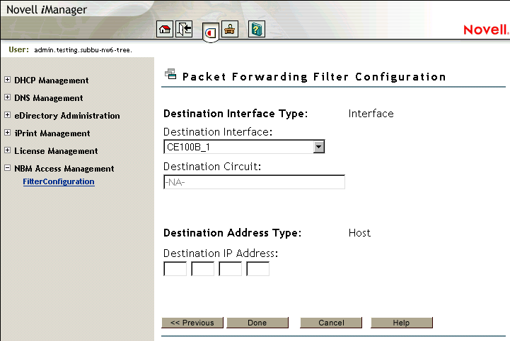The image size is (510, 341).
Task: Click the Help button at bottom
Action: (x=401, y=323)
